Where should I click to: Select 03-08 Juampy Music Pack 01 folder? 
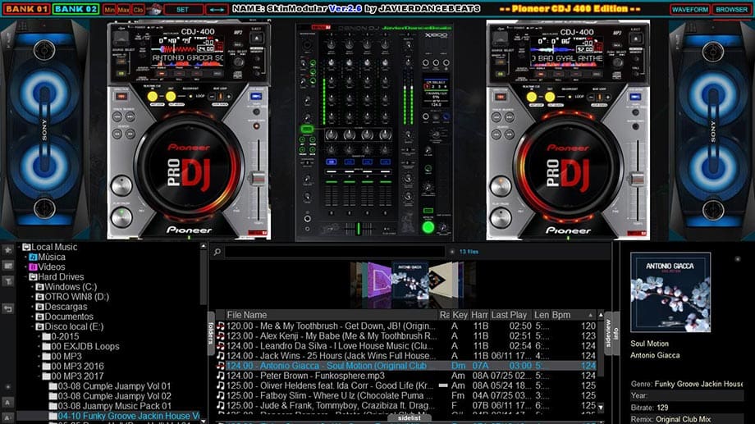[x=110, y=406]
